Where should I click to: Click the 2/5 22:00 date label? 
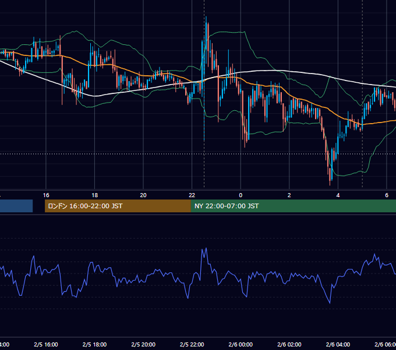192,344
